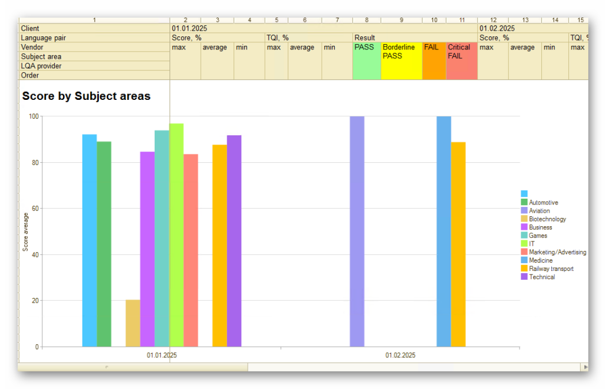Screen dimensions: 606x389
Task: Click the orange FAIL header cell
Action: coord(434,61)
